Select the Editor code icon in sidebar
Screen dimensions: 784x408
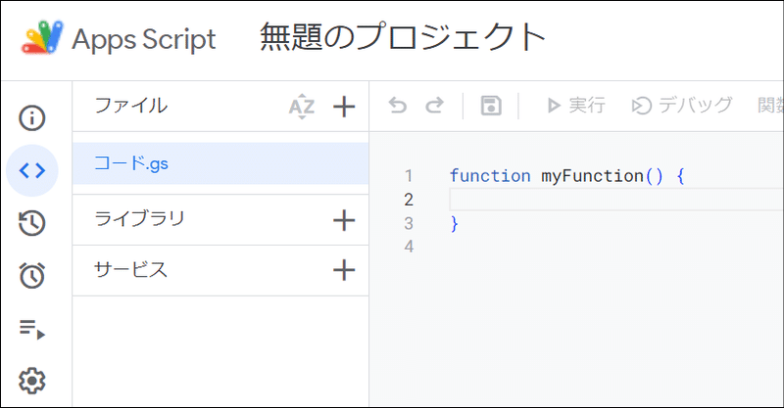(x=32, y=170)
